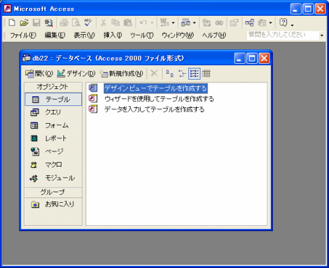Viewport: 329px width, 268px height.
Task: Click the 開く(O) button
Action: (39, 74)
